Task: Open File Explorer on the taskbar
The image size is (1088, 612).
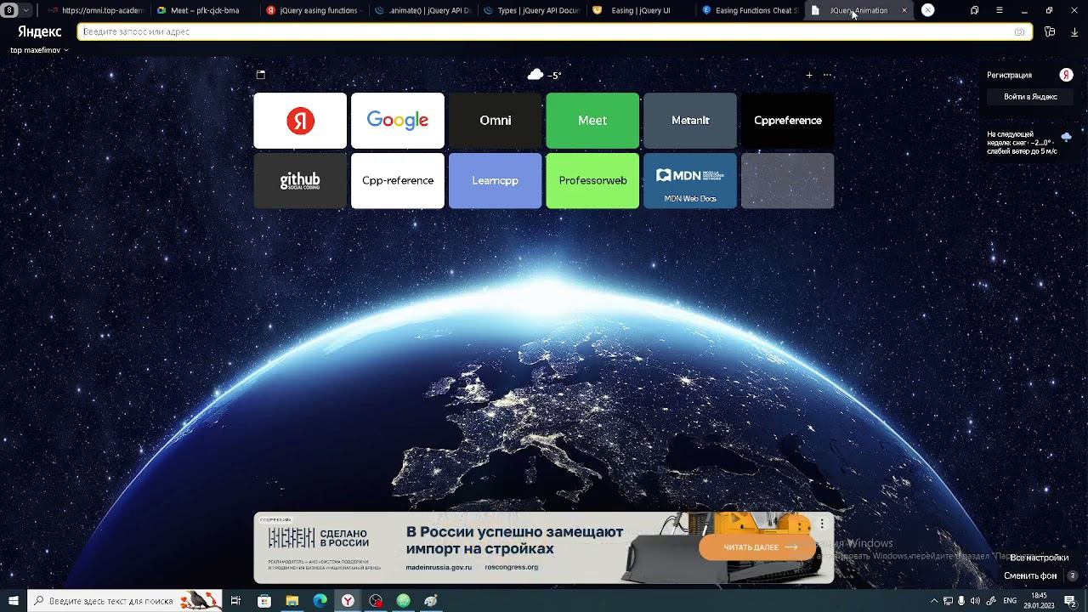Action: (x=292, y=601)
